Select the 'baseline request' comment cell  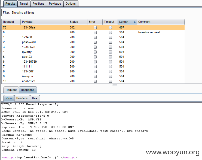click(149, 32)
